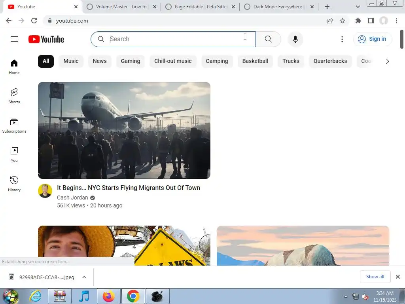Open Chrome extensions puzzle icon

(x=358, y=21)
